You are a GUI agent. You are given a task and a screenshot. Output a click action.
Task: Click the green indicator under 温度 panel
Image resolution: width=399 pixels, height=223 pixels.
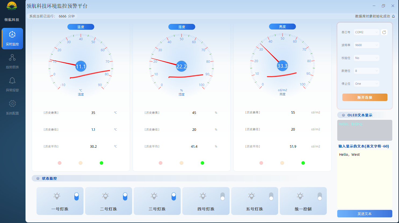[101, 163]
